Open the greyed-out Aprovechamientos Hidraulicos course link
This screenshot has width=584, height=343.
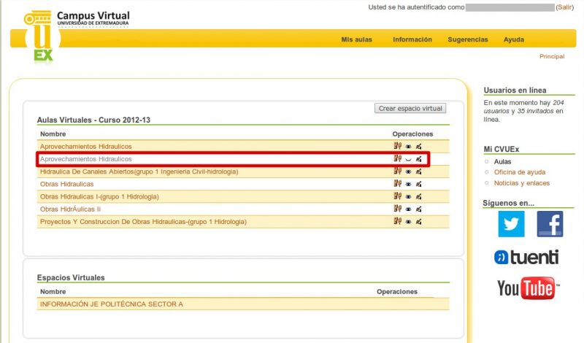click(85, 159)
